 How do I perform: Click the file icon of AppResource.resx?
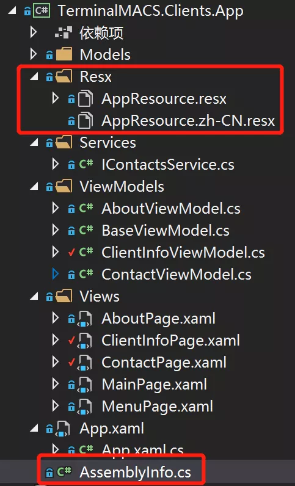tap(86, 98)
